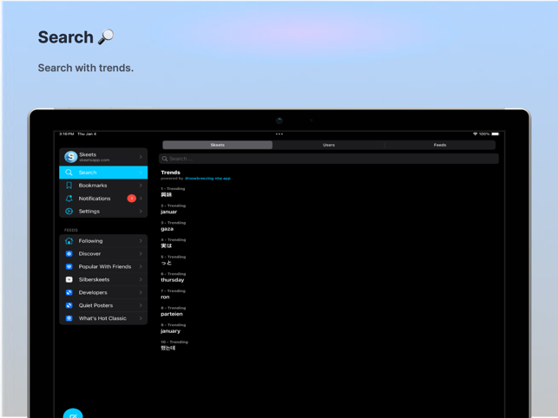Open Bookmarks via its bookmark icon

[69, 186]
